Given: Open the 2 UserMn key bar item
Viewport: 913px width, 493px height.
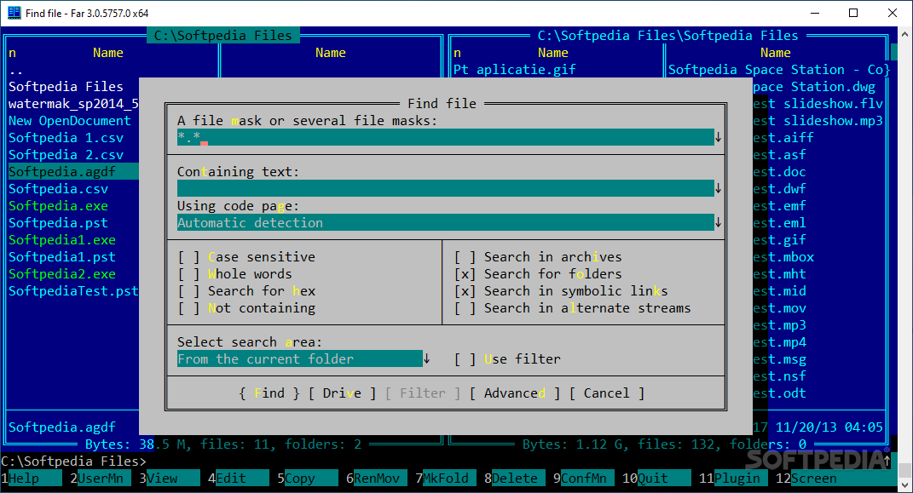Looking at the screenshot, I should (100, 479).
